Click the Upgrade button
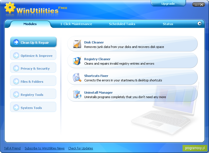Image resolution: width=209 pixels, height=153 pixels. click(x=168, y=4)
